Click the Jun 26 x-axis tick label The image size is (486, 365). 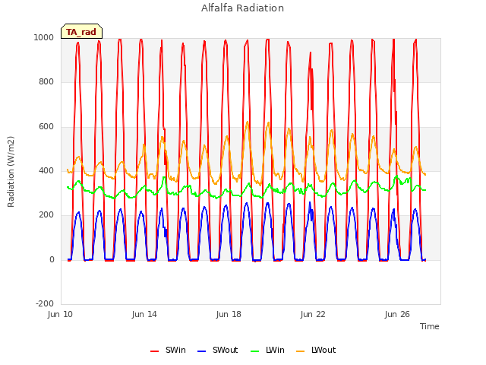click(x=397, y=314)
